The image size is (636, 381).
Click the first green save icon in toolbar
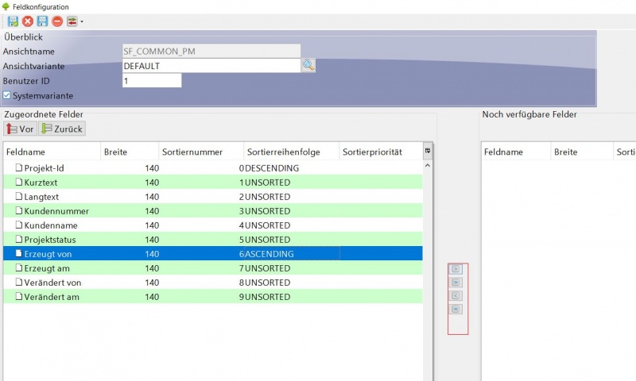(x=14, y=21)
